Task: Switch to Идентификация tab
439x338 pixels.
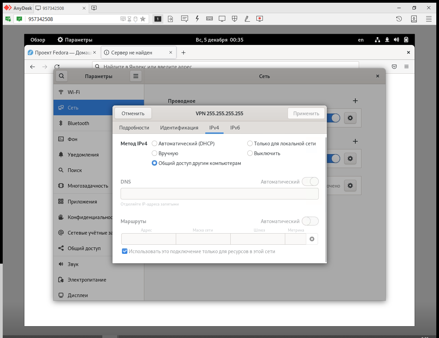Action: 179,128
